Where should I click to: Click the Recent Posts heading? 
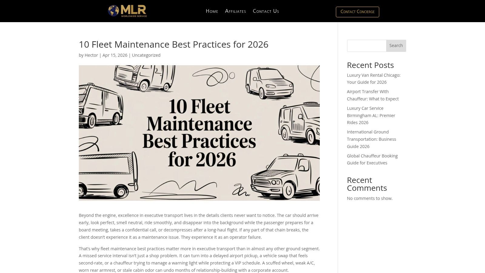[x=370, y=65]
